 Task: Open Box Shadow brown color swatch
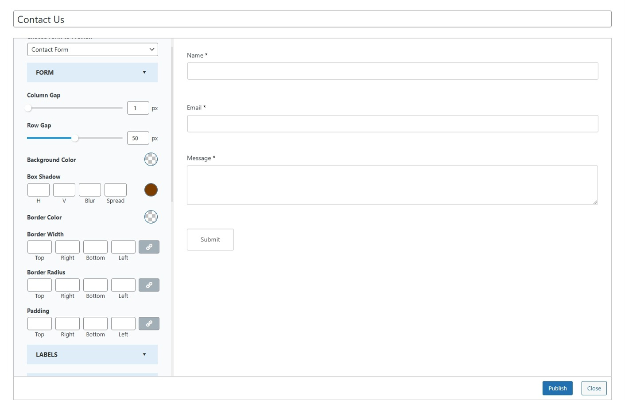151,190
